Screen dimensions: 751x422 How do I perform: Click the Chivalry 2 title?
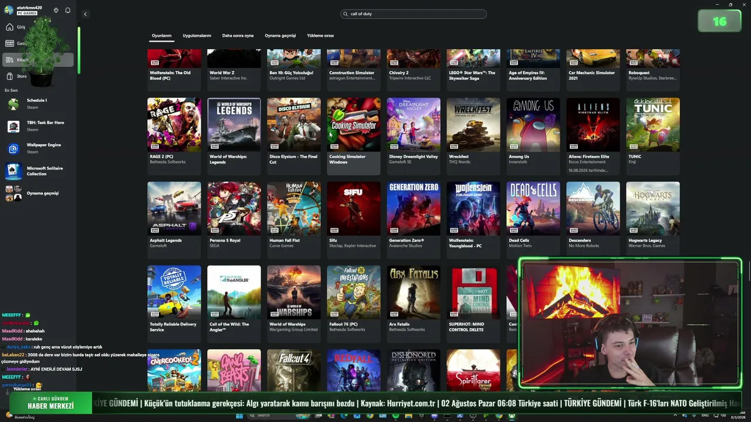399,73
